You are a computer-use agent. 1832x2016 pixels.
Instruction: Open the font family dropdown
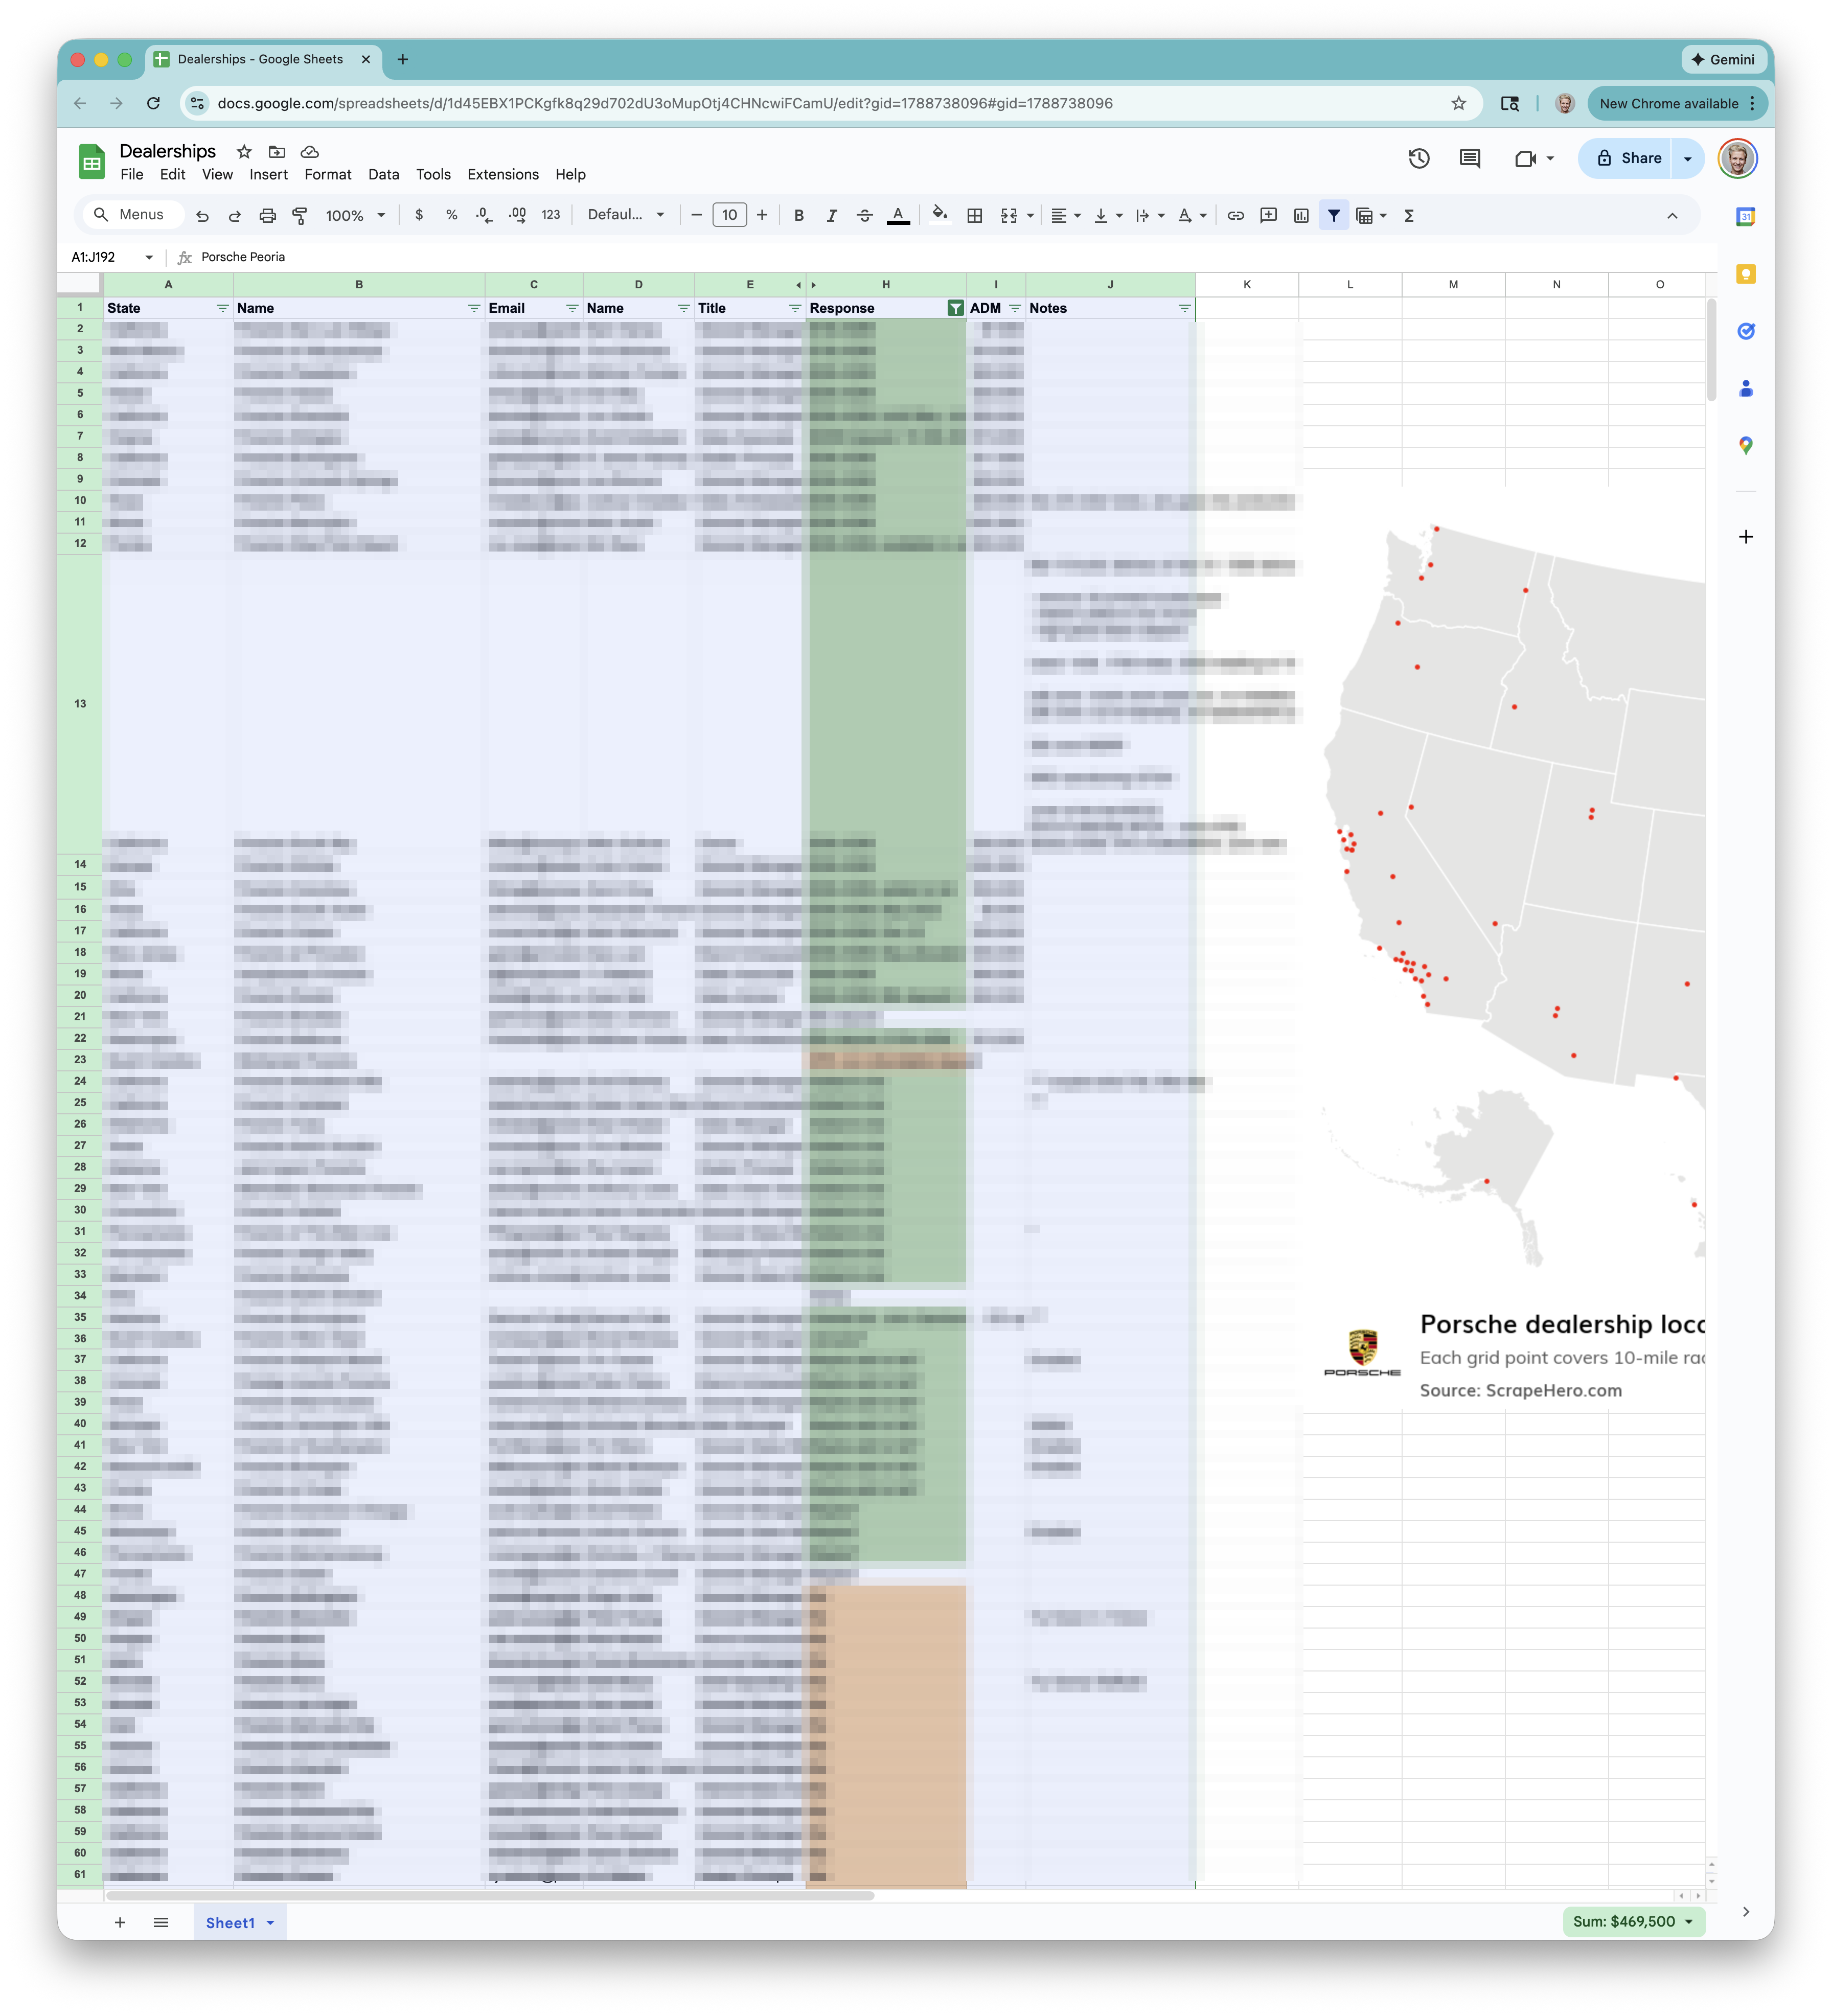(x=626, y=215)
